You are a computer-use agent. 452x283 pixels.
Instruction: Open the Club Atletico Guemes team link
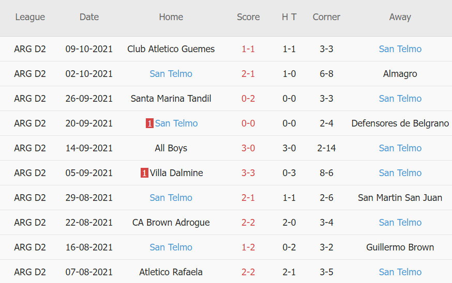click(171, 49)
